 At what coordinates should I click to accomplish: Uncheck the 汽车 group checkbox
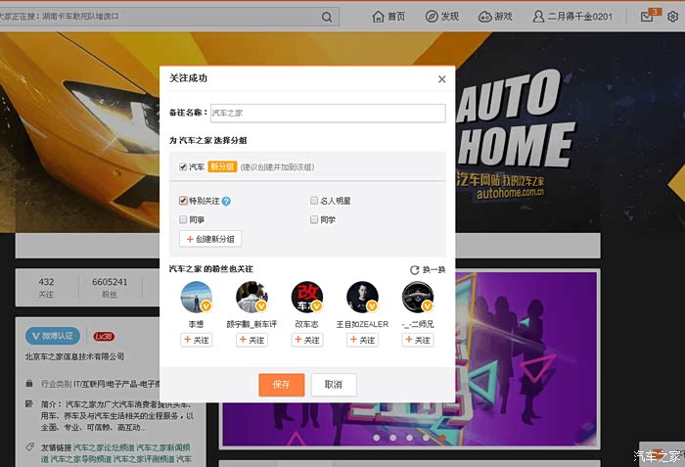pos(183,167)
